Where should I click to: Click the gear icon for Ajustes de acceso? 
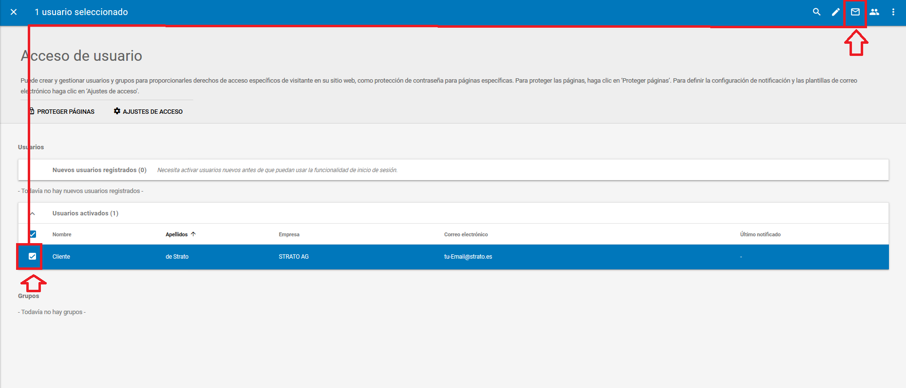coord(117,111)
